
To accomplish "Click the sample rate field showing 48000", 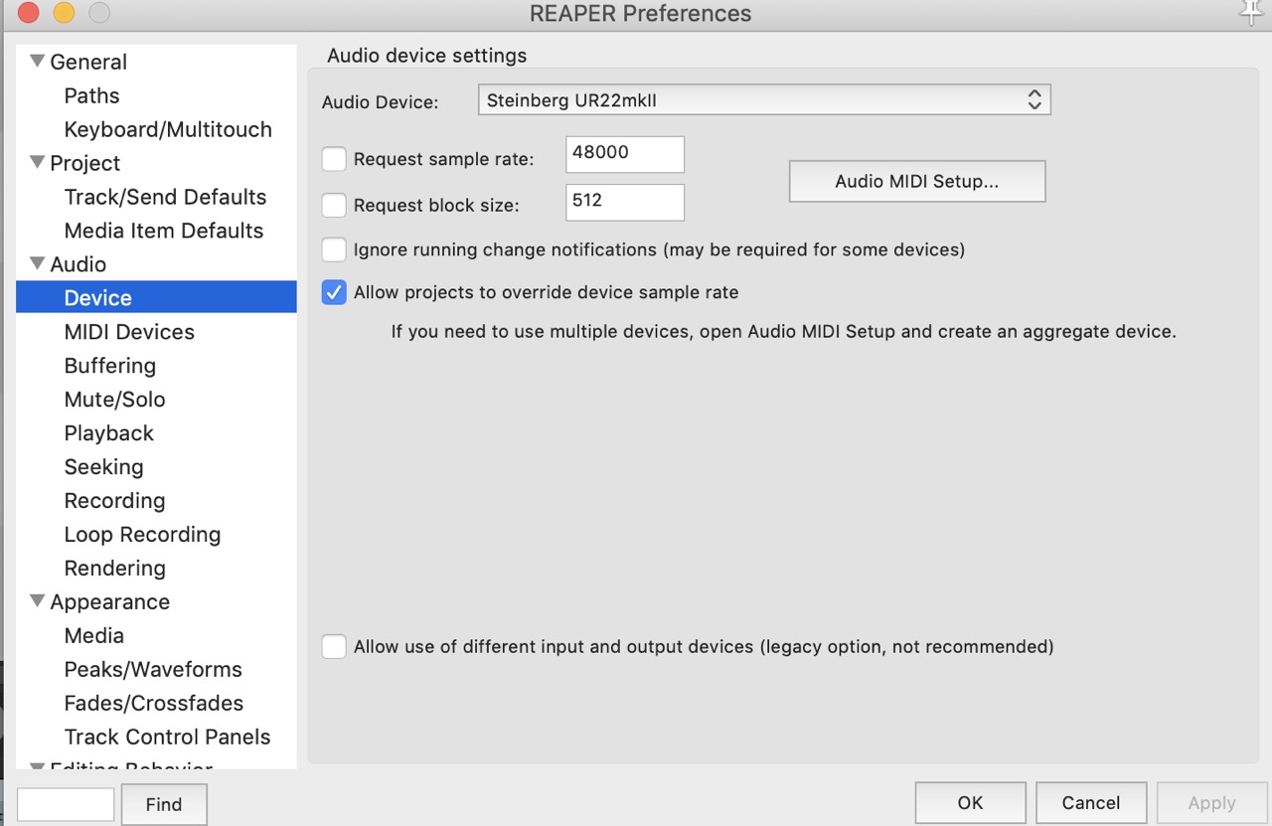I will pyautogui.click(x=624, y=154).
